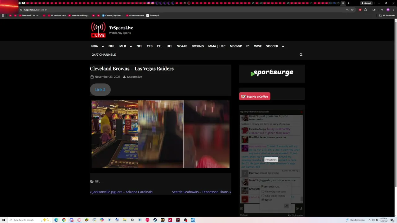Click the weather Rain tomorrow widget
The height and width of the screenshot is (223, 397).
[355, 220]
